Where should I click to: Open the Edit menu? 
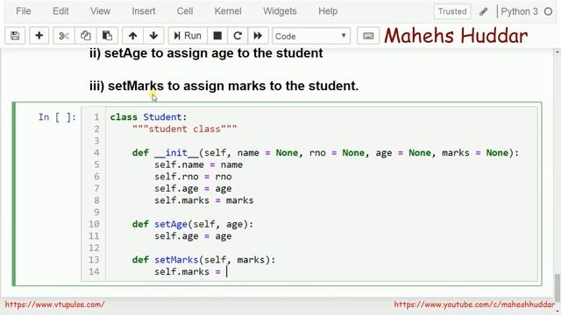[60, 11]
